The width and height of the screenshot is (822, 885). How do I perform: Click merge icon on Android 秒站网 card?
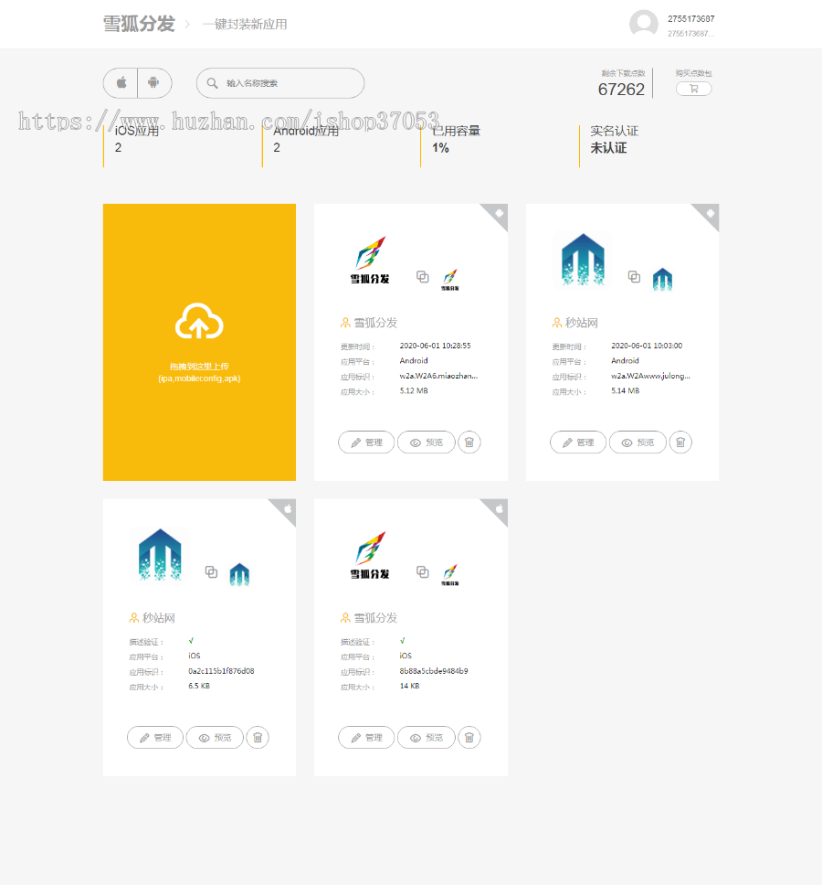634,277
